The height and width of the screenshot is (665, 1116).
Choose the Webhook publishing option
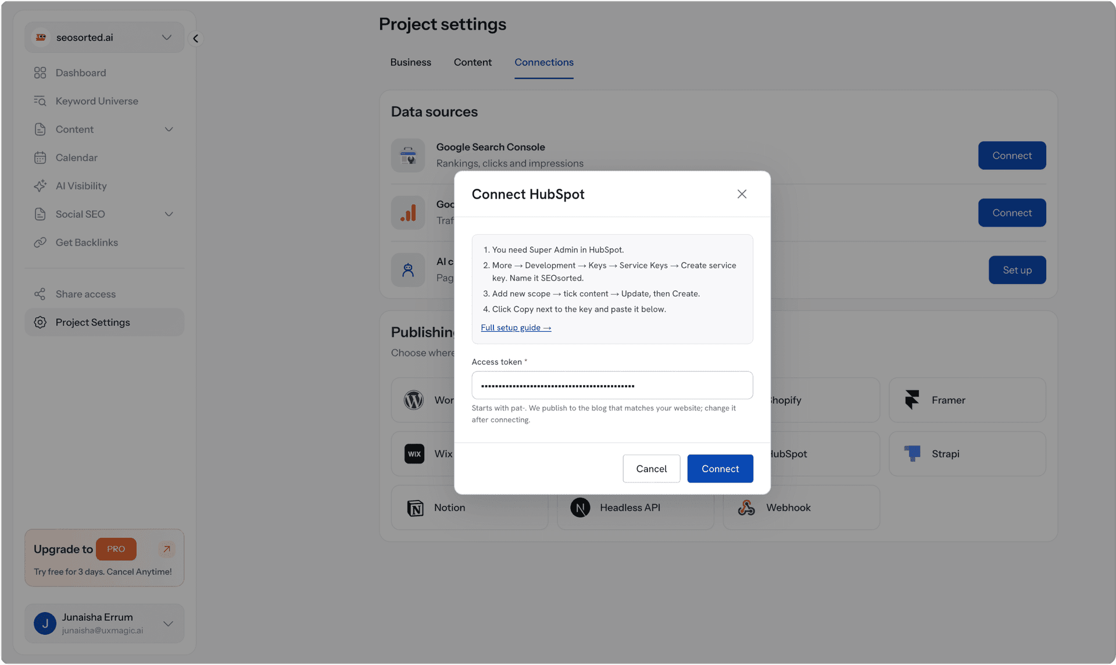[x=801, y=508]
